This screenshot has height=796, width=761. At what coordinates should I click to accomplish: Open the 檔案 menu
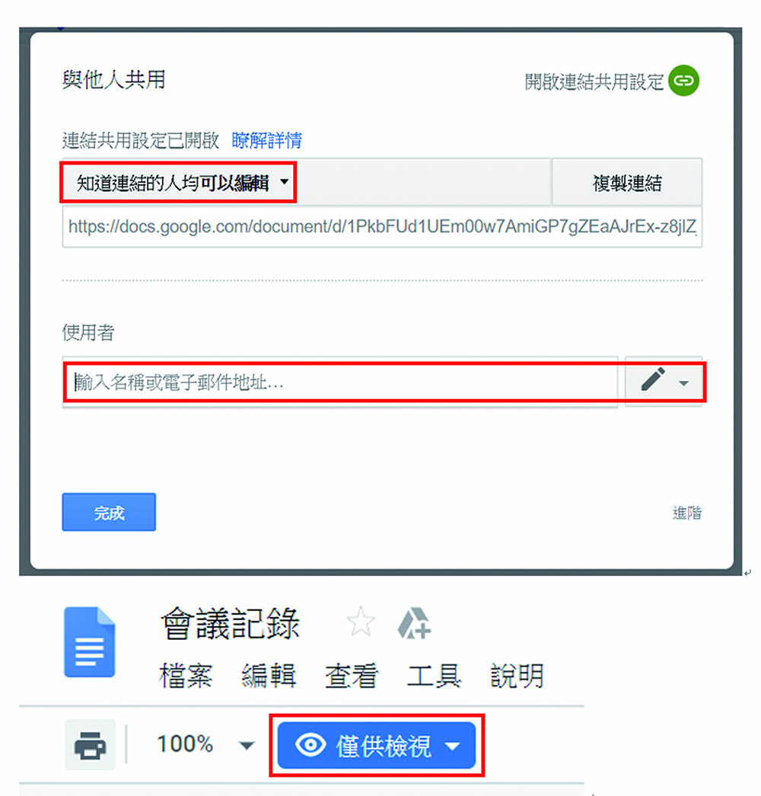tap(186, 676)
